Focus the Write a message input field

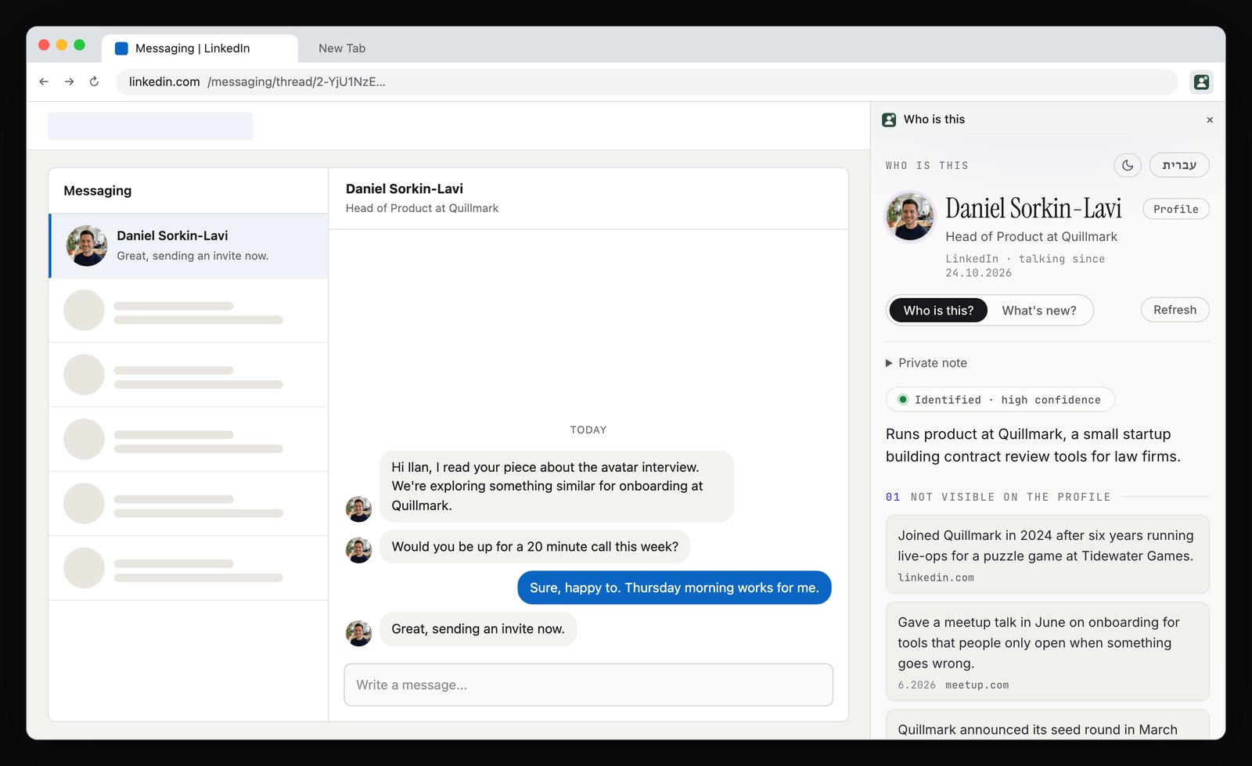[588, 685]
